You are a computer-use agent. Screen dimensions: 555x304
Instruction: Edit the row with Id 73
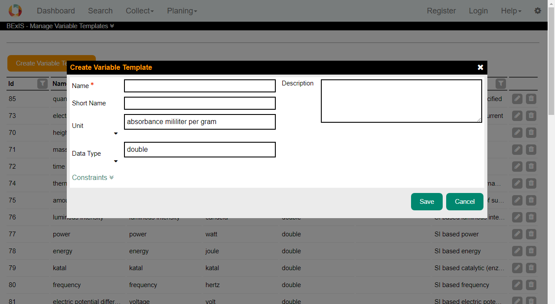tap(517, 116)
